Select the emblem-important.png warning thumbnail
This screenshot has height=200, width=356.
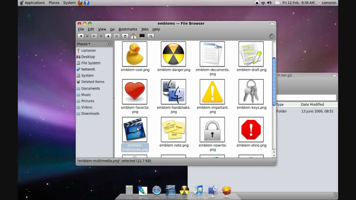pyautogui.click(x=212, y=92)
